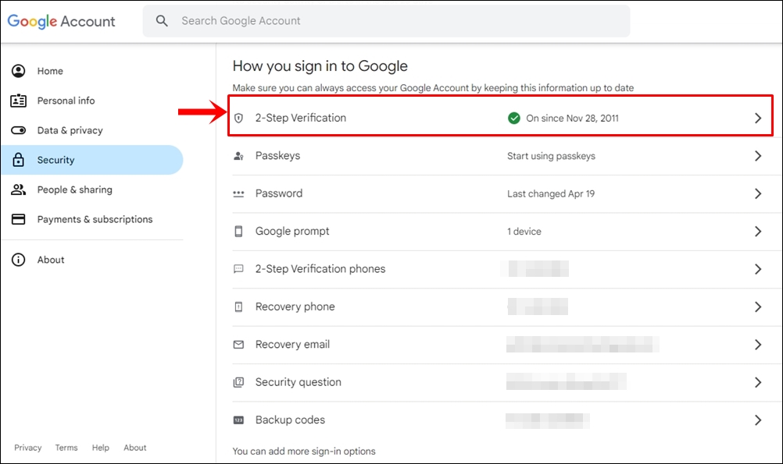The width and height of the screenshot is (783, 464).
Task: Open Password settings via its chevron
Action: point(758,194)
